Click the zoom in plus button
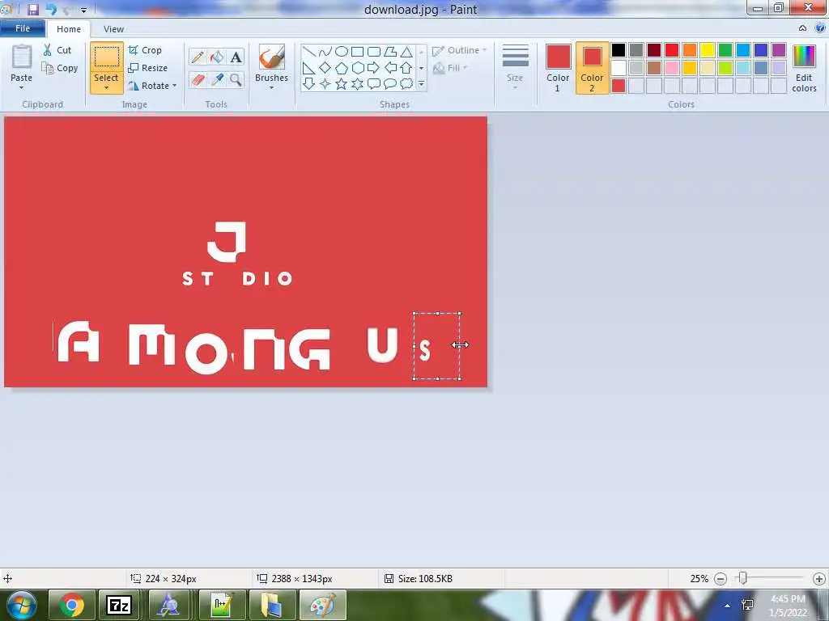This screenshot has height=621, width=829. coord(819,579)
